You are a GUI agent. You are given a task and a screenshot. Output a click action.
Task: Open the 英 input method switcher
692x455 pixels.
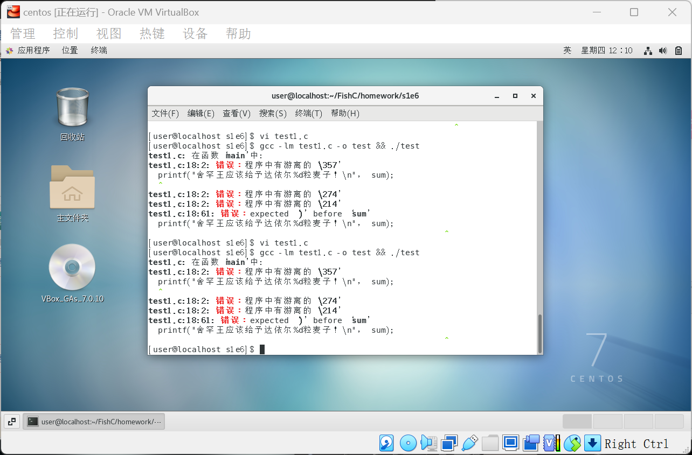[x=567, y=51]
